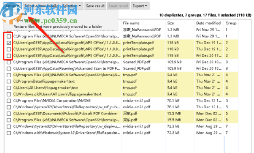Check the iPubsoft PDF Combiner 河东.pdf checkbox
The width and height of the screenshot is (254, 153).
coord(9,114)
